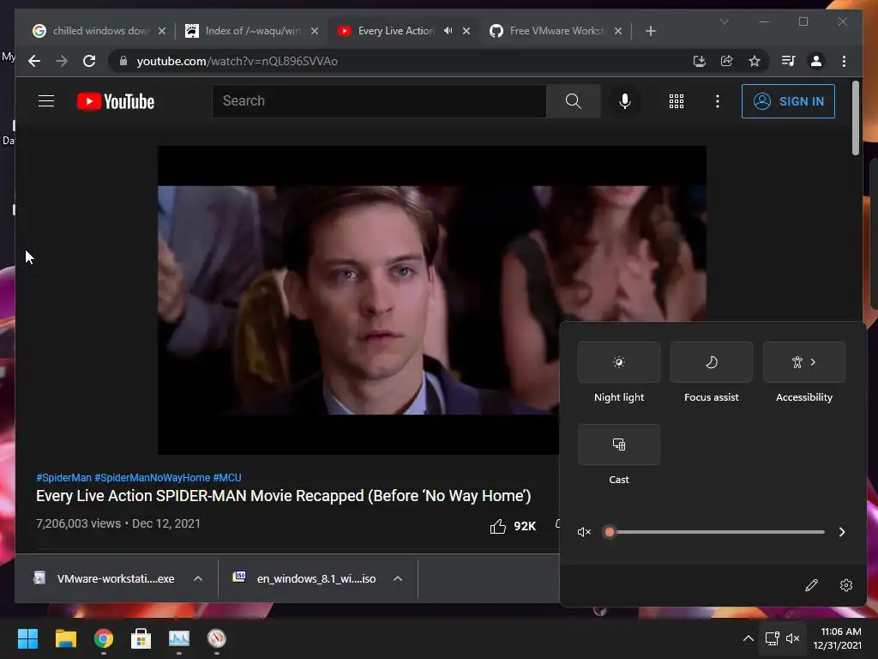Image resolution: width=878 pixels, height=659 pixels.
Task: Click the browser forward arrow
Action: tap(62, 61)
